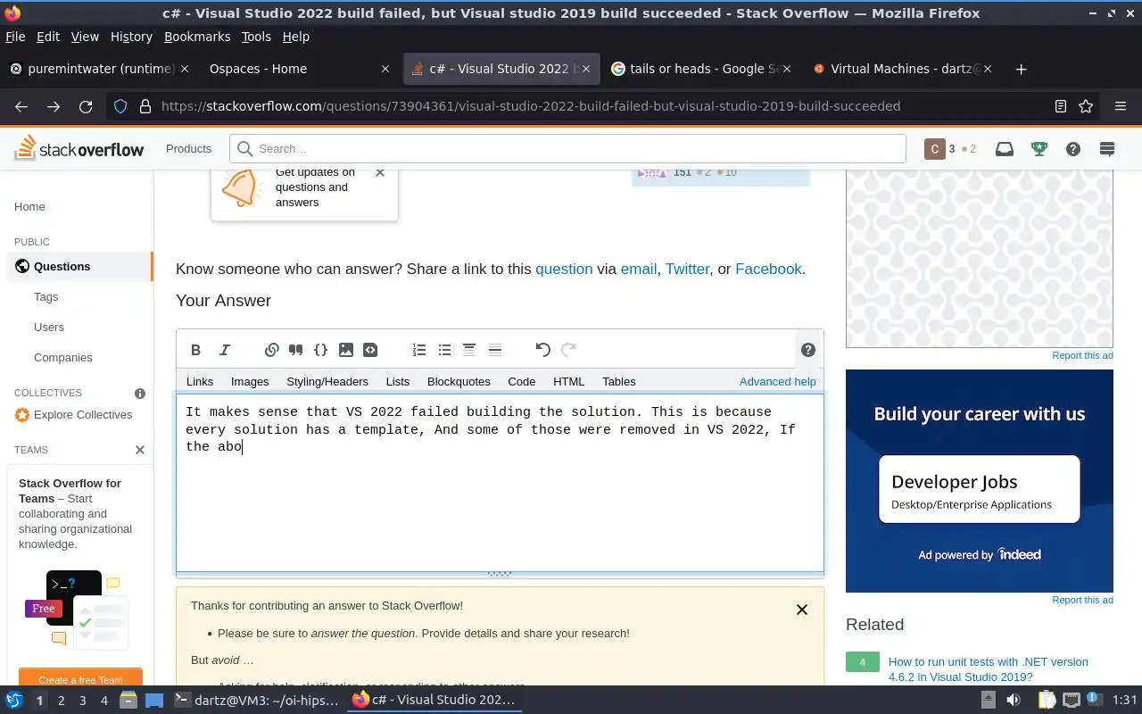Undo the last edit in answer editor

[x=542, y=350]
